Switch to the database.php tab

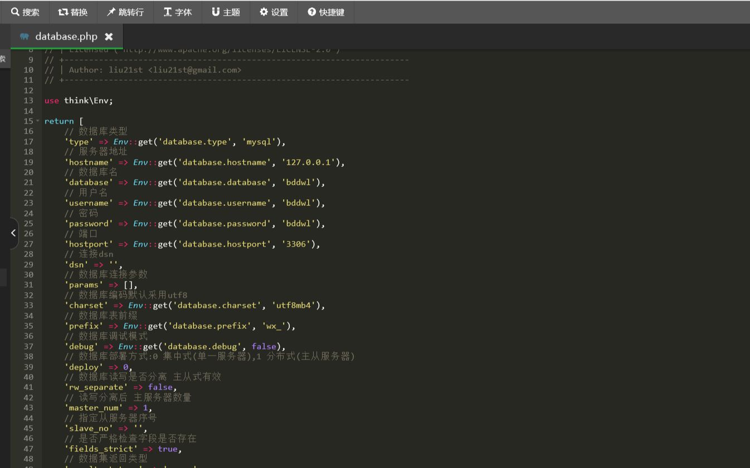[x=66, y=37]
